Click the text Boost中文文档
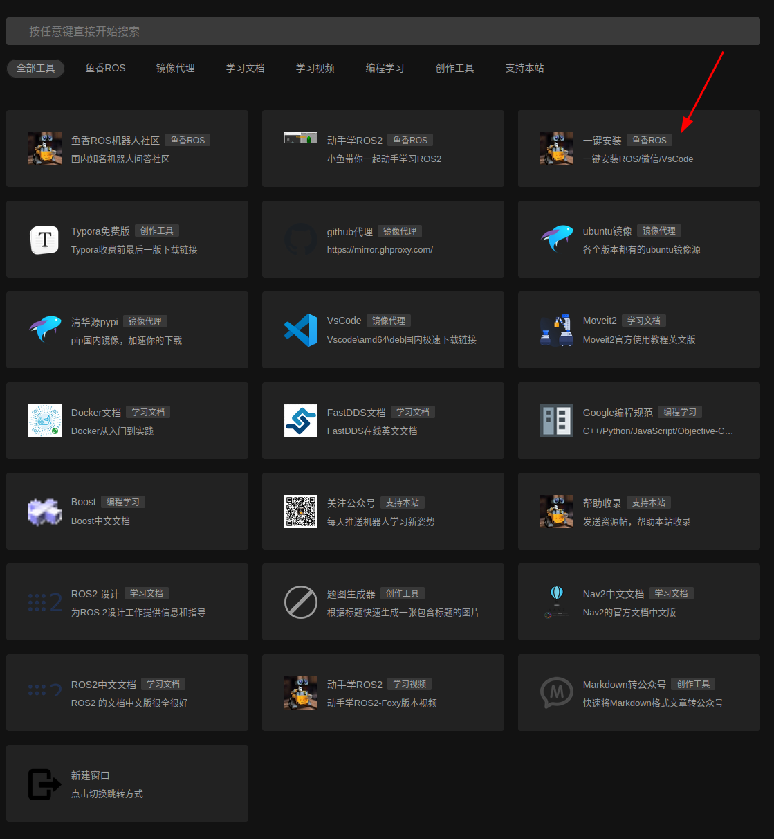The image size is (774, 839). click(x=100, y=521)
